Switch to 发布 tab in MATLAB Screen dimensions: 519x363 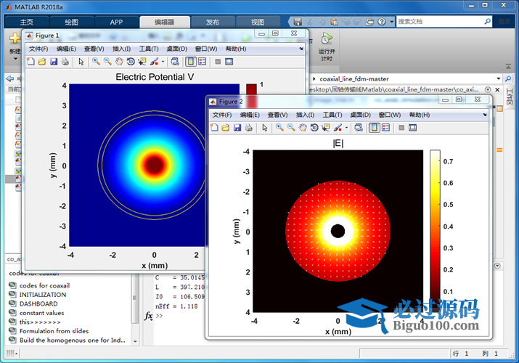pyautogui.click(x=213, y=23)
